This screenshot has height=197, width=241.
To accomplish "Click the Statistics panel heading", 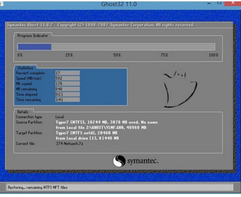I will point(25,68).
